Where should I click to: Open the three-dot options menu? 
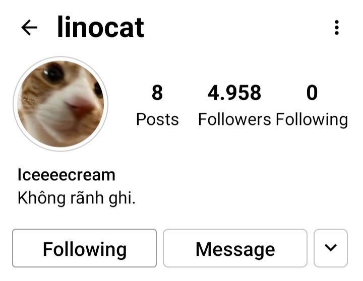point(337,28)
